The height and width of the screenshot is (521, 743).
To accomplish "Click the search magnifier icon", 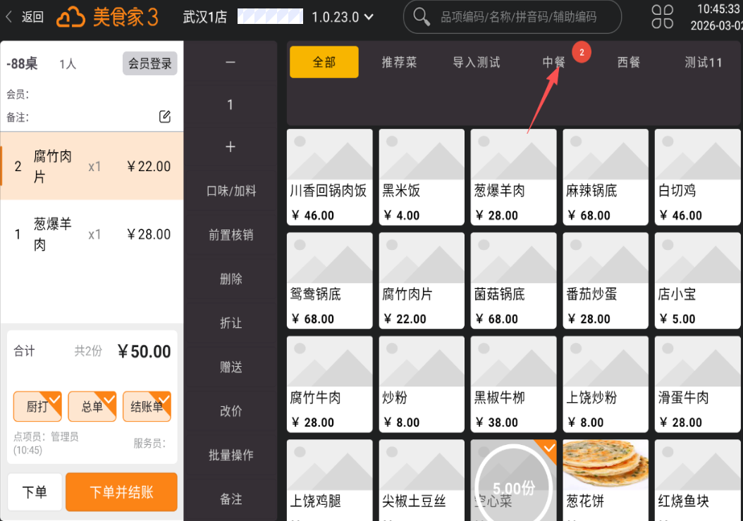I will click(x=422, y=17).
